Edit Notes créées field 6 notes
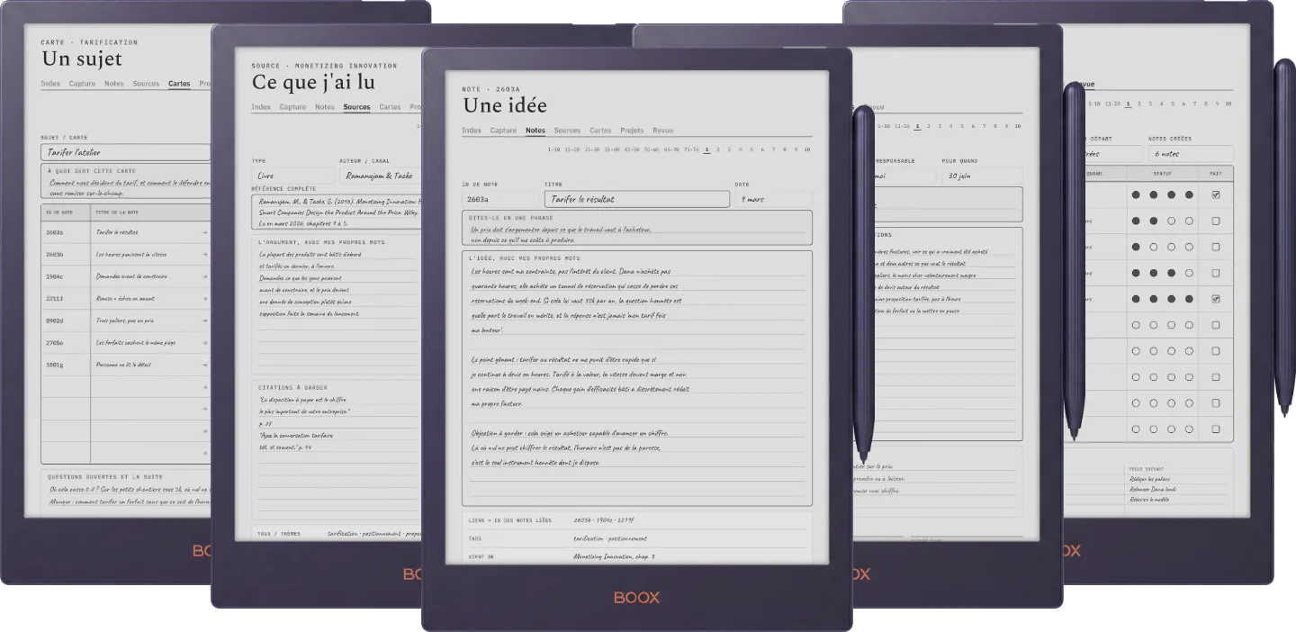Screen dimensions: 1296x632 click(x=1191, y=153)
